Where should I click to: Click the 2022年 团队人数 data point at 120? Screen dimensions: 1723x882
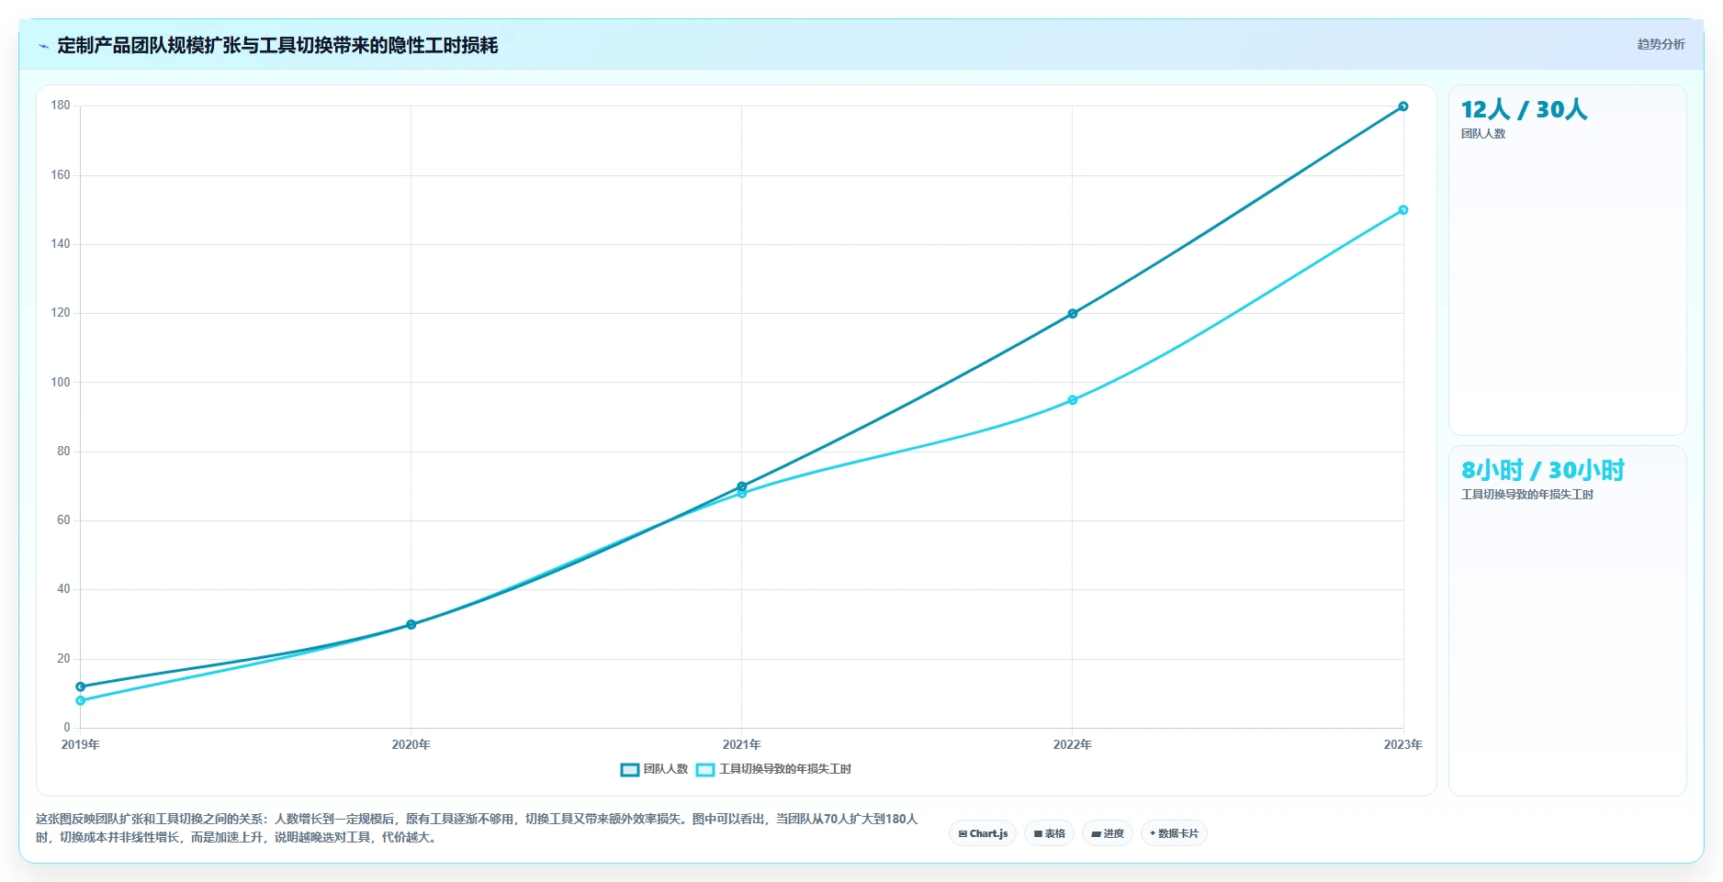click(1072, 314)
